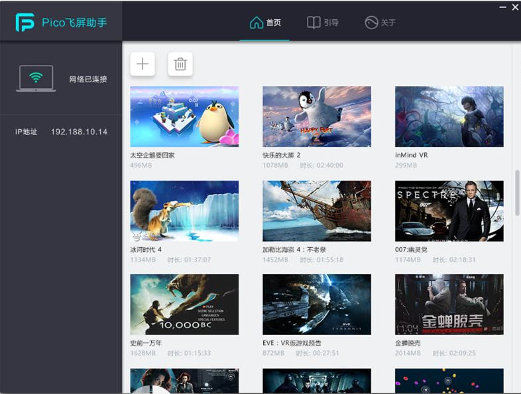Image resolution: width=521 pixels, height=394 pixels.
Task: Click the inMind VR title text
Action: pos(412,156)
